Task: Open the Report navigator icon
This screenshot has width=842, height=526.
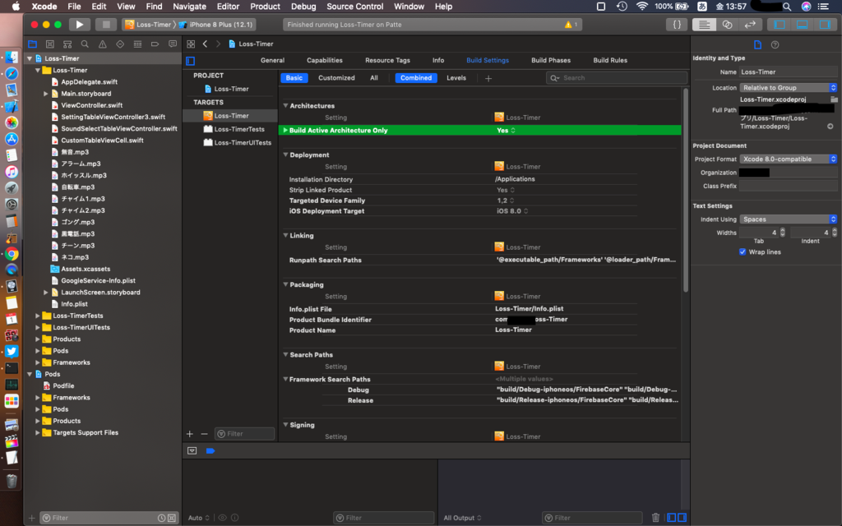Action: (x=173, y=44)
